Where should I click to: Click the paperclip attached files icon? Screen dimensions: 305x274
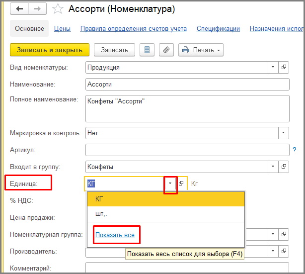(166, 50)
